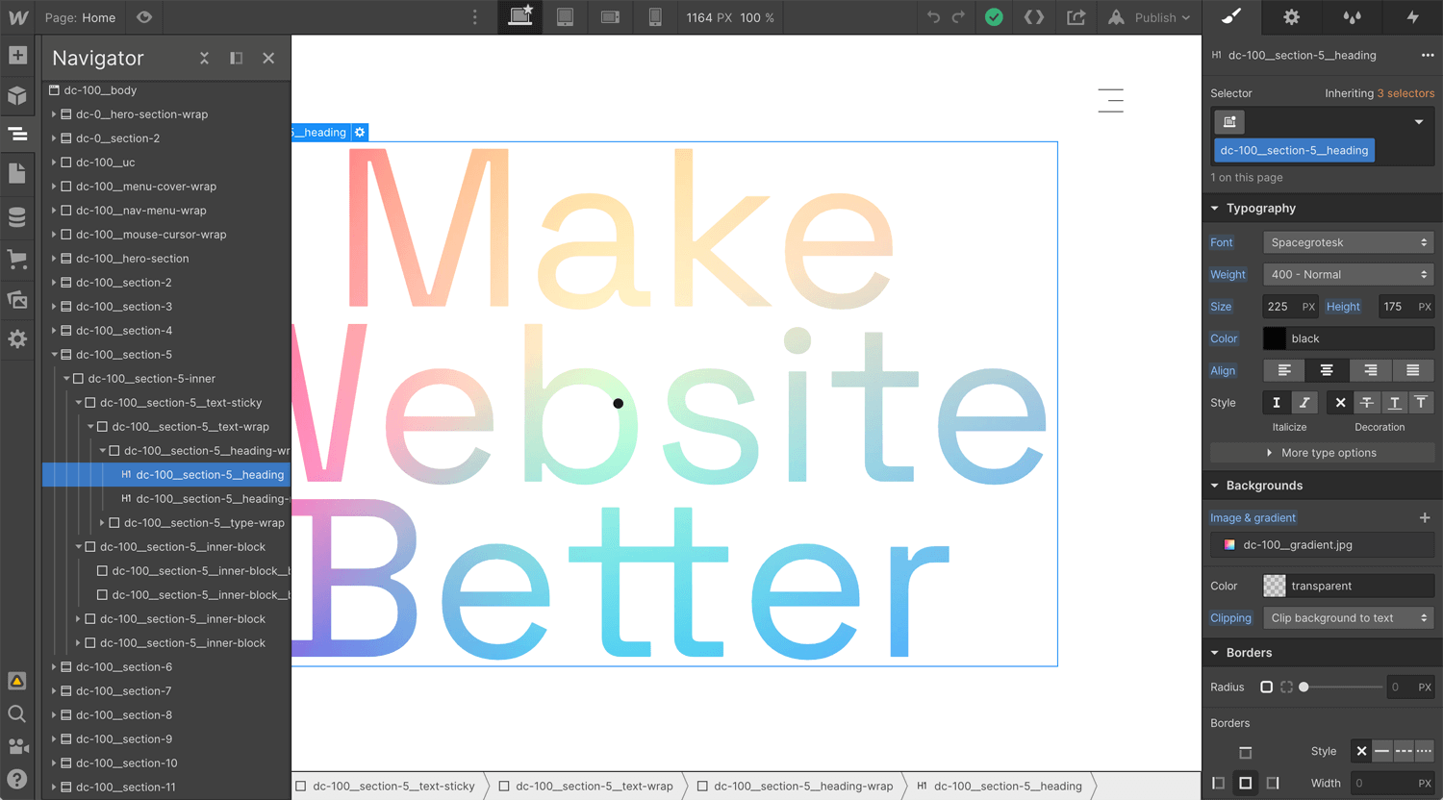Toggle italic text style

[x=1304, y=403]
